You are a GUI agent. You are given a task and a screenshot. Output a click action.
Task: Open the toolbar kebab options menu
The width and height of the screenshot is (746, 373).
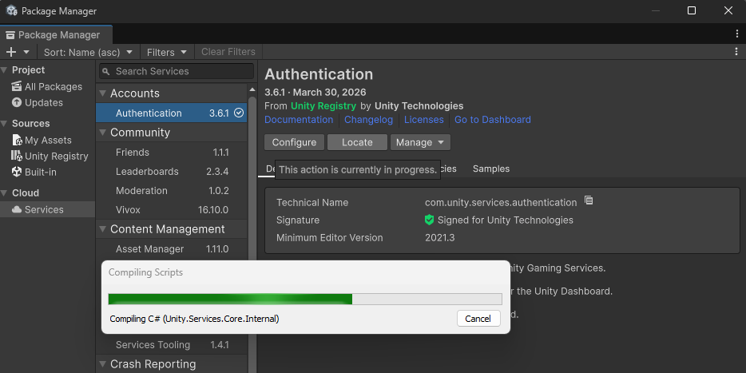(x=737, y=51)
